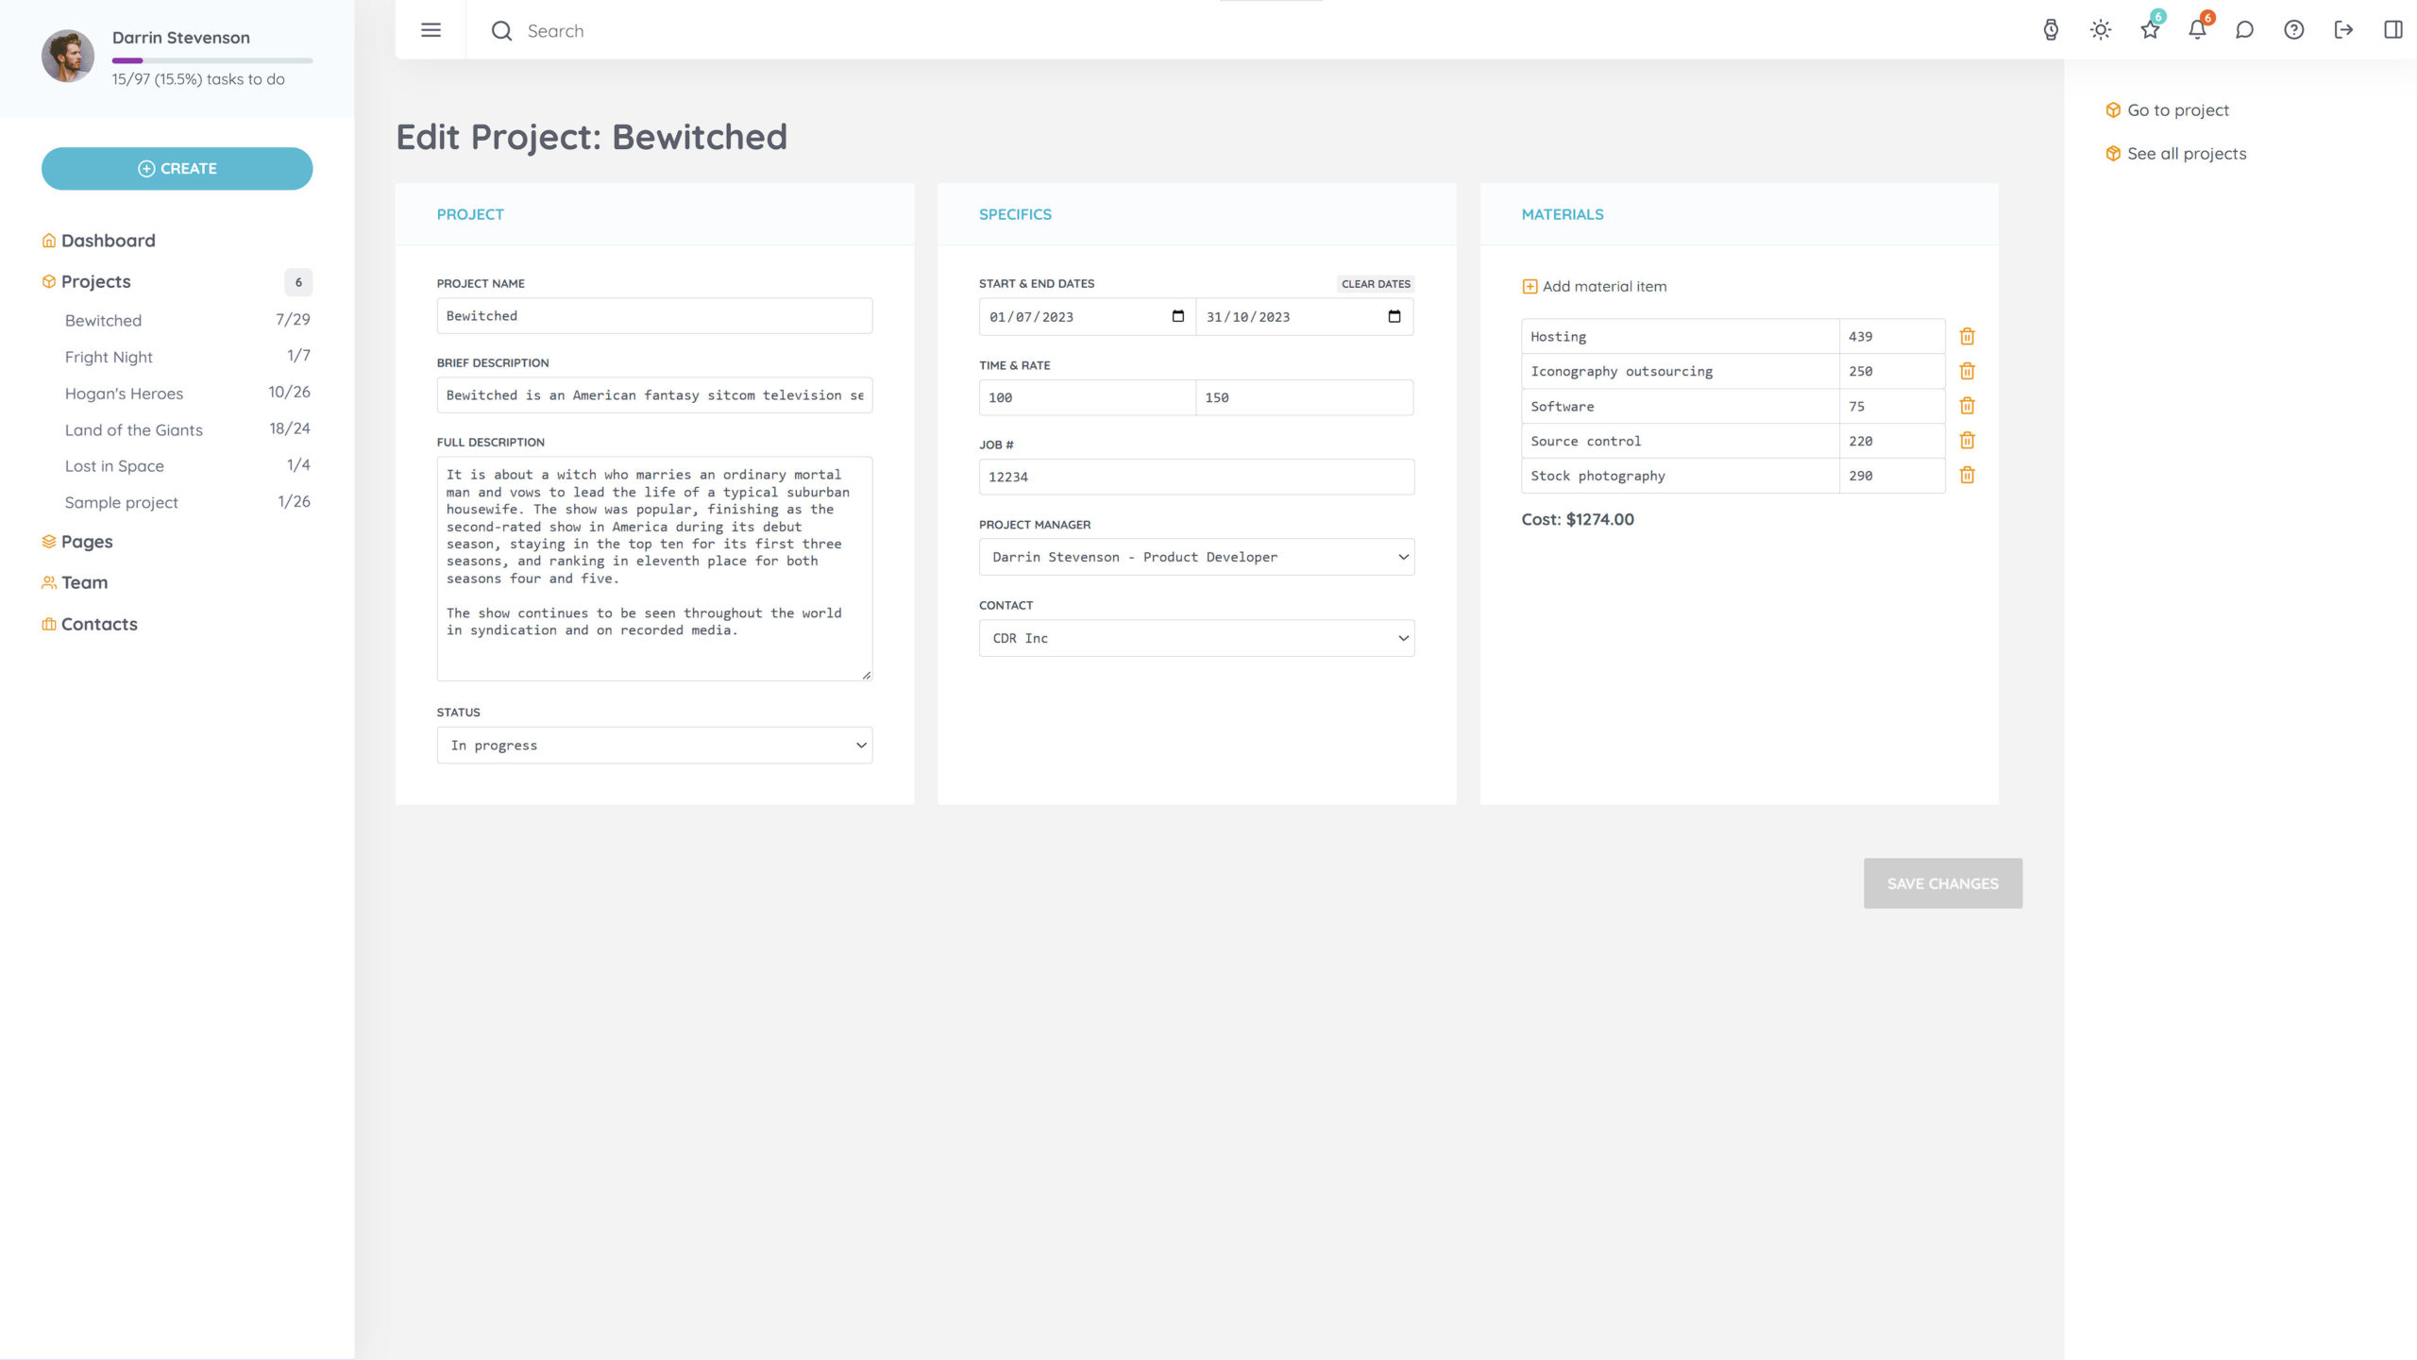
Task: Toggle the right panel layout icon
Action: tap(2392, 30)
